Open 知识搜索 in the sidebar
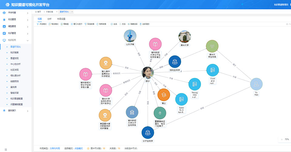Viewport: 291px width, 152px height. point(15,53)
